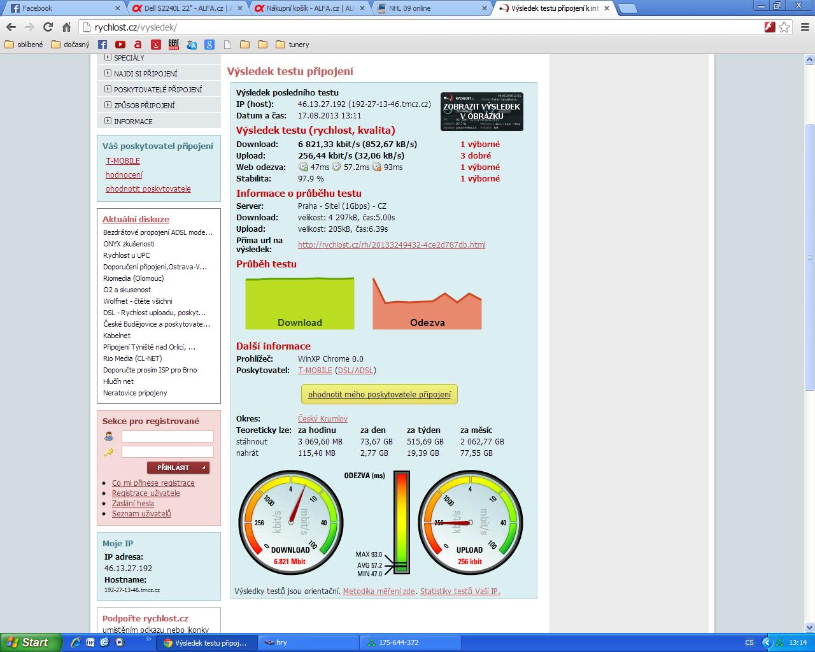The height and width of the screenshot is (652, 815).
Task: Click the CS language indicator in tray
Action: pos(749,642)
